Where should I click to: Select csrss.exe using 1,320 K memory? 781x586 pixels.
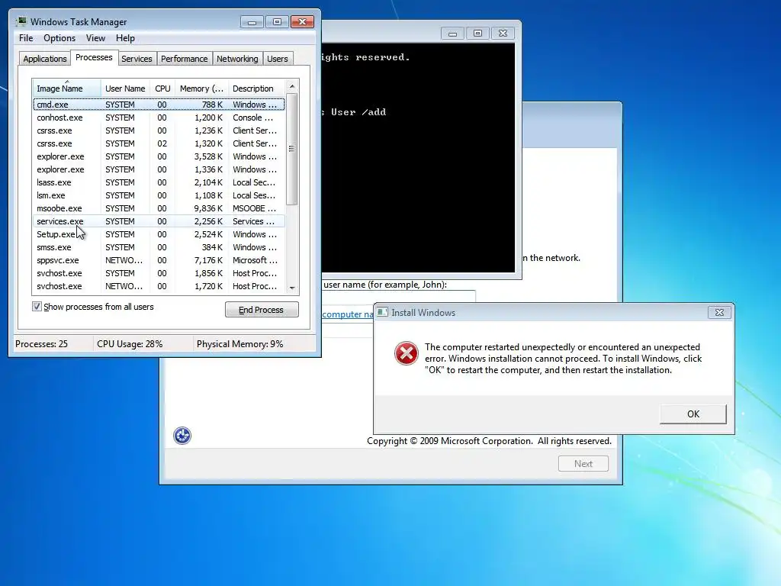coord(159,143)
